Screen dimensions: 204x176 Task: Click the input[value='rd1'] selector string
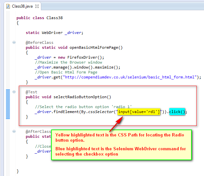[139, 112]
